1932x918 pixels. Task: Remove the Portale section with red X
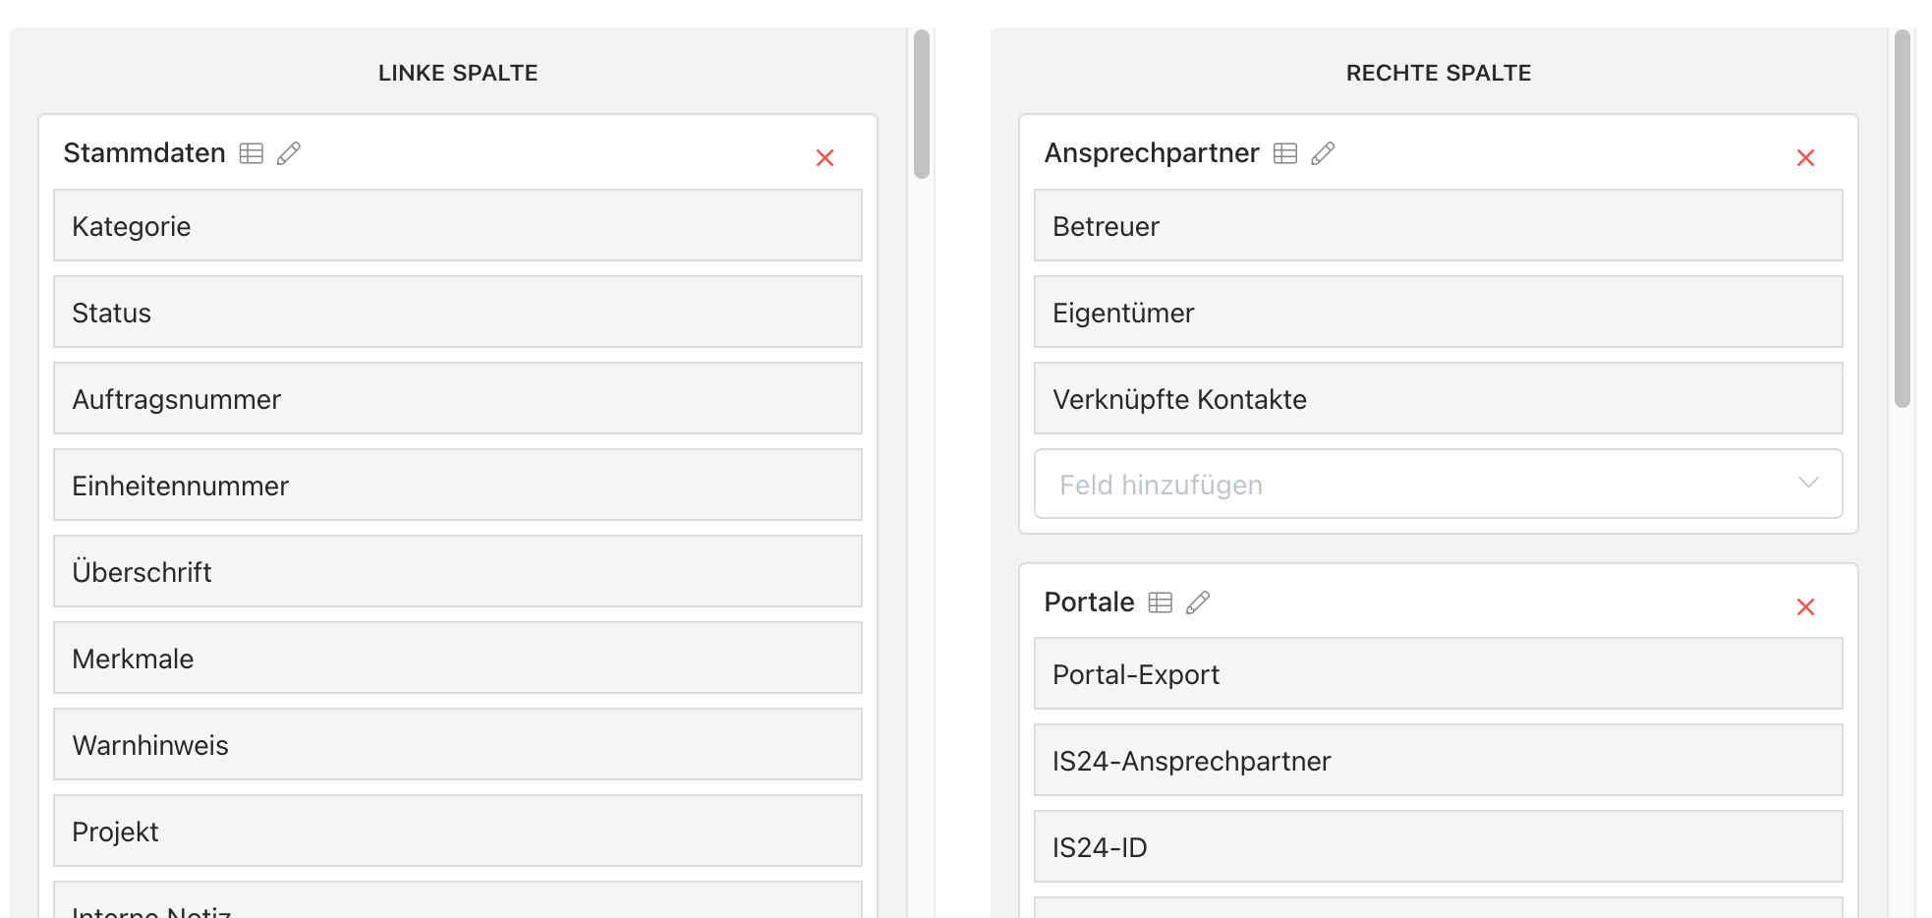coord(1805,607)
